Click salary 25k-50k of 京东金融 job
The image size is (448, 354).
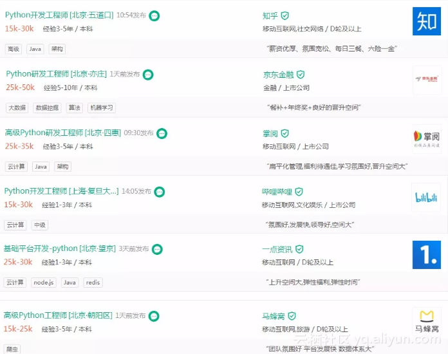tap(21, 88)
